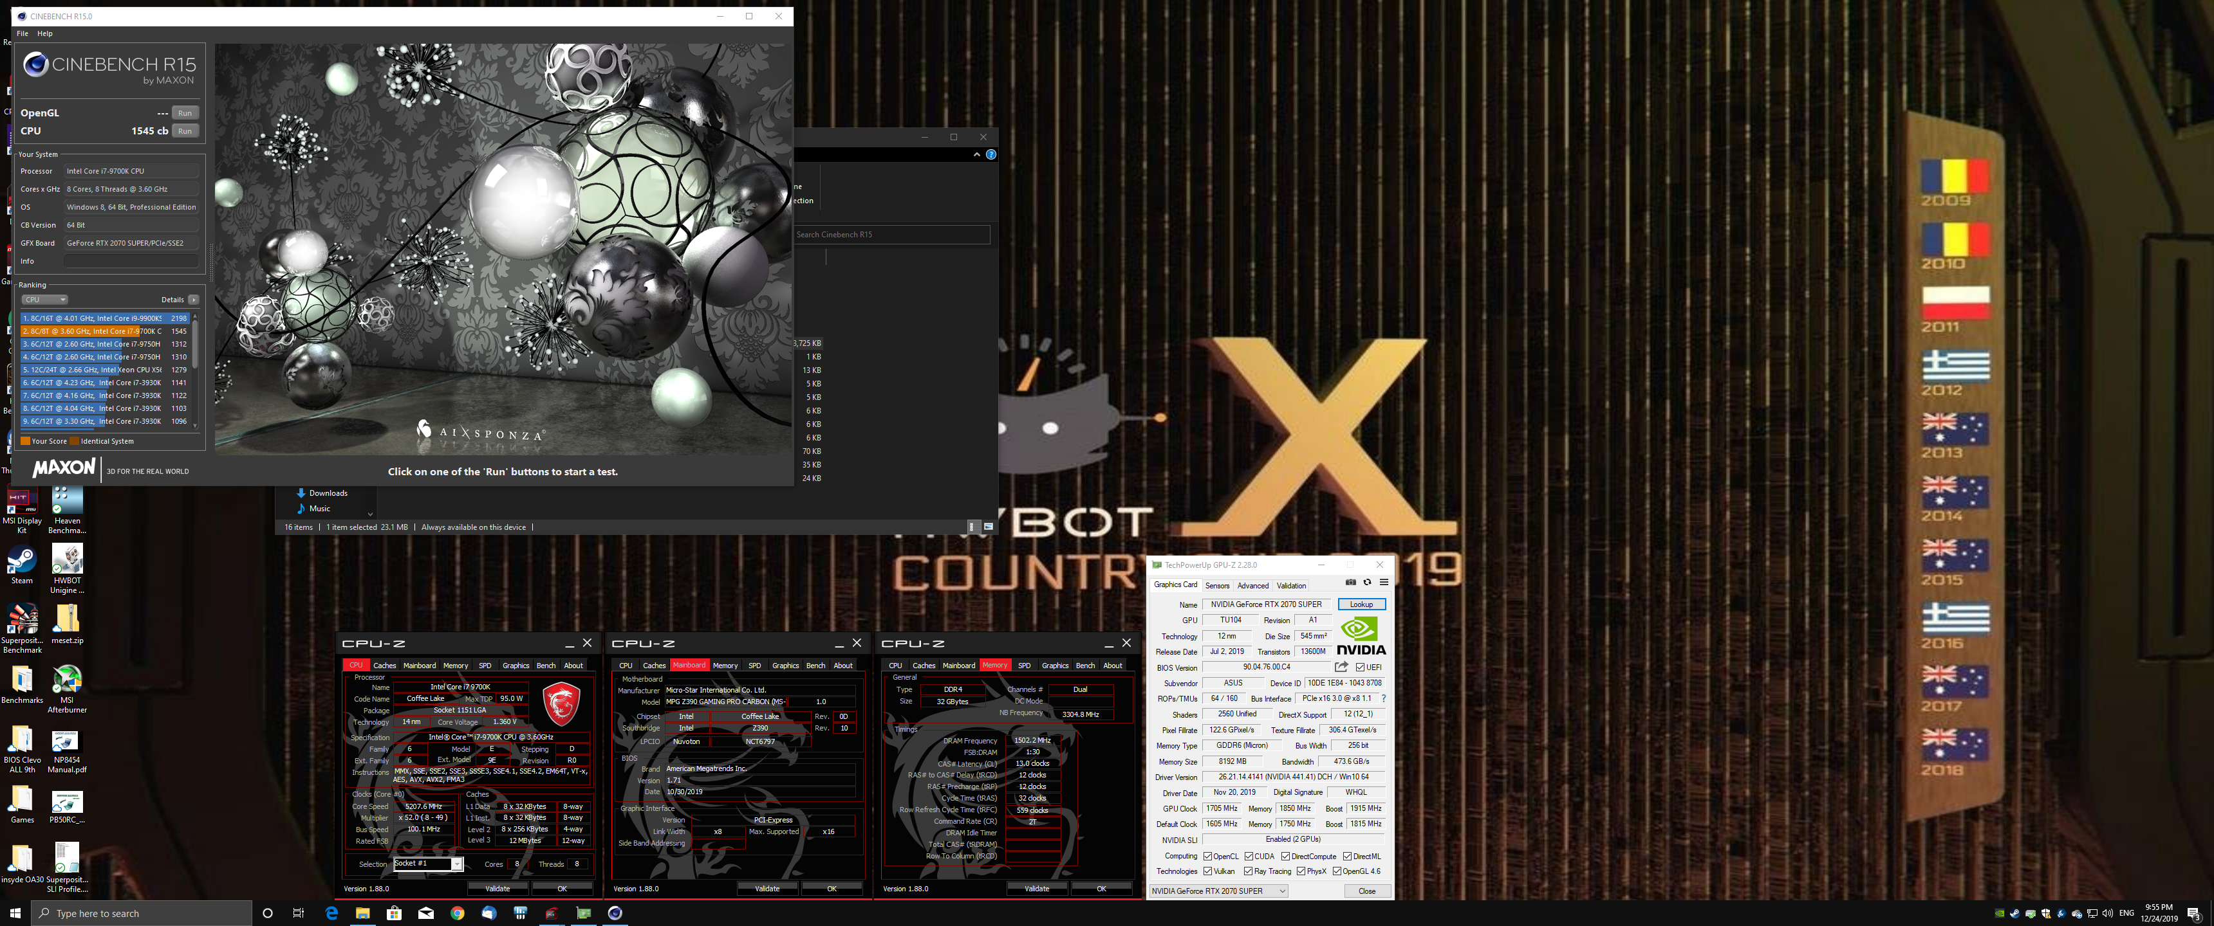The width and height of the screenshot is (2214, 926).
Task: Click the Cinebench taskbar icon
Action: 615,913
